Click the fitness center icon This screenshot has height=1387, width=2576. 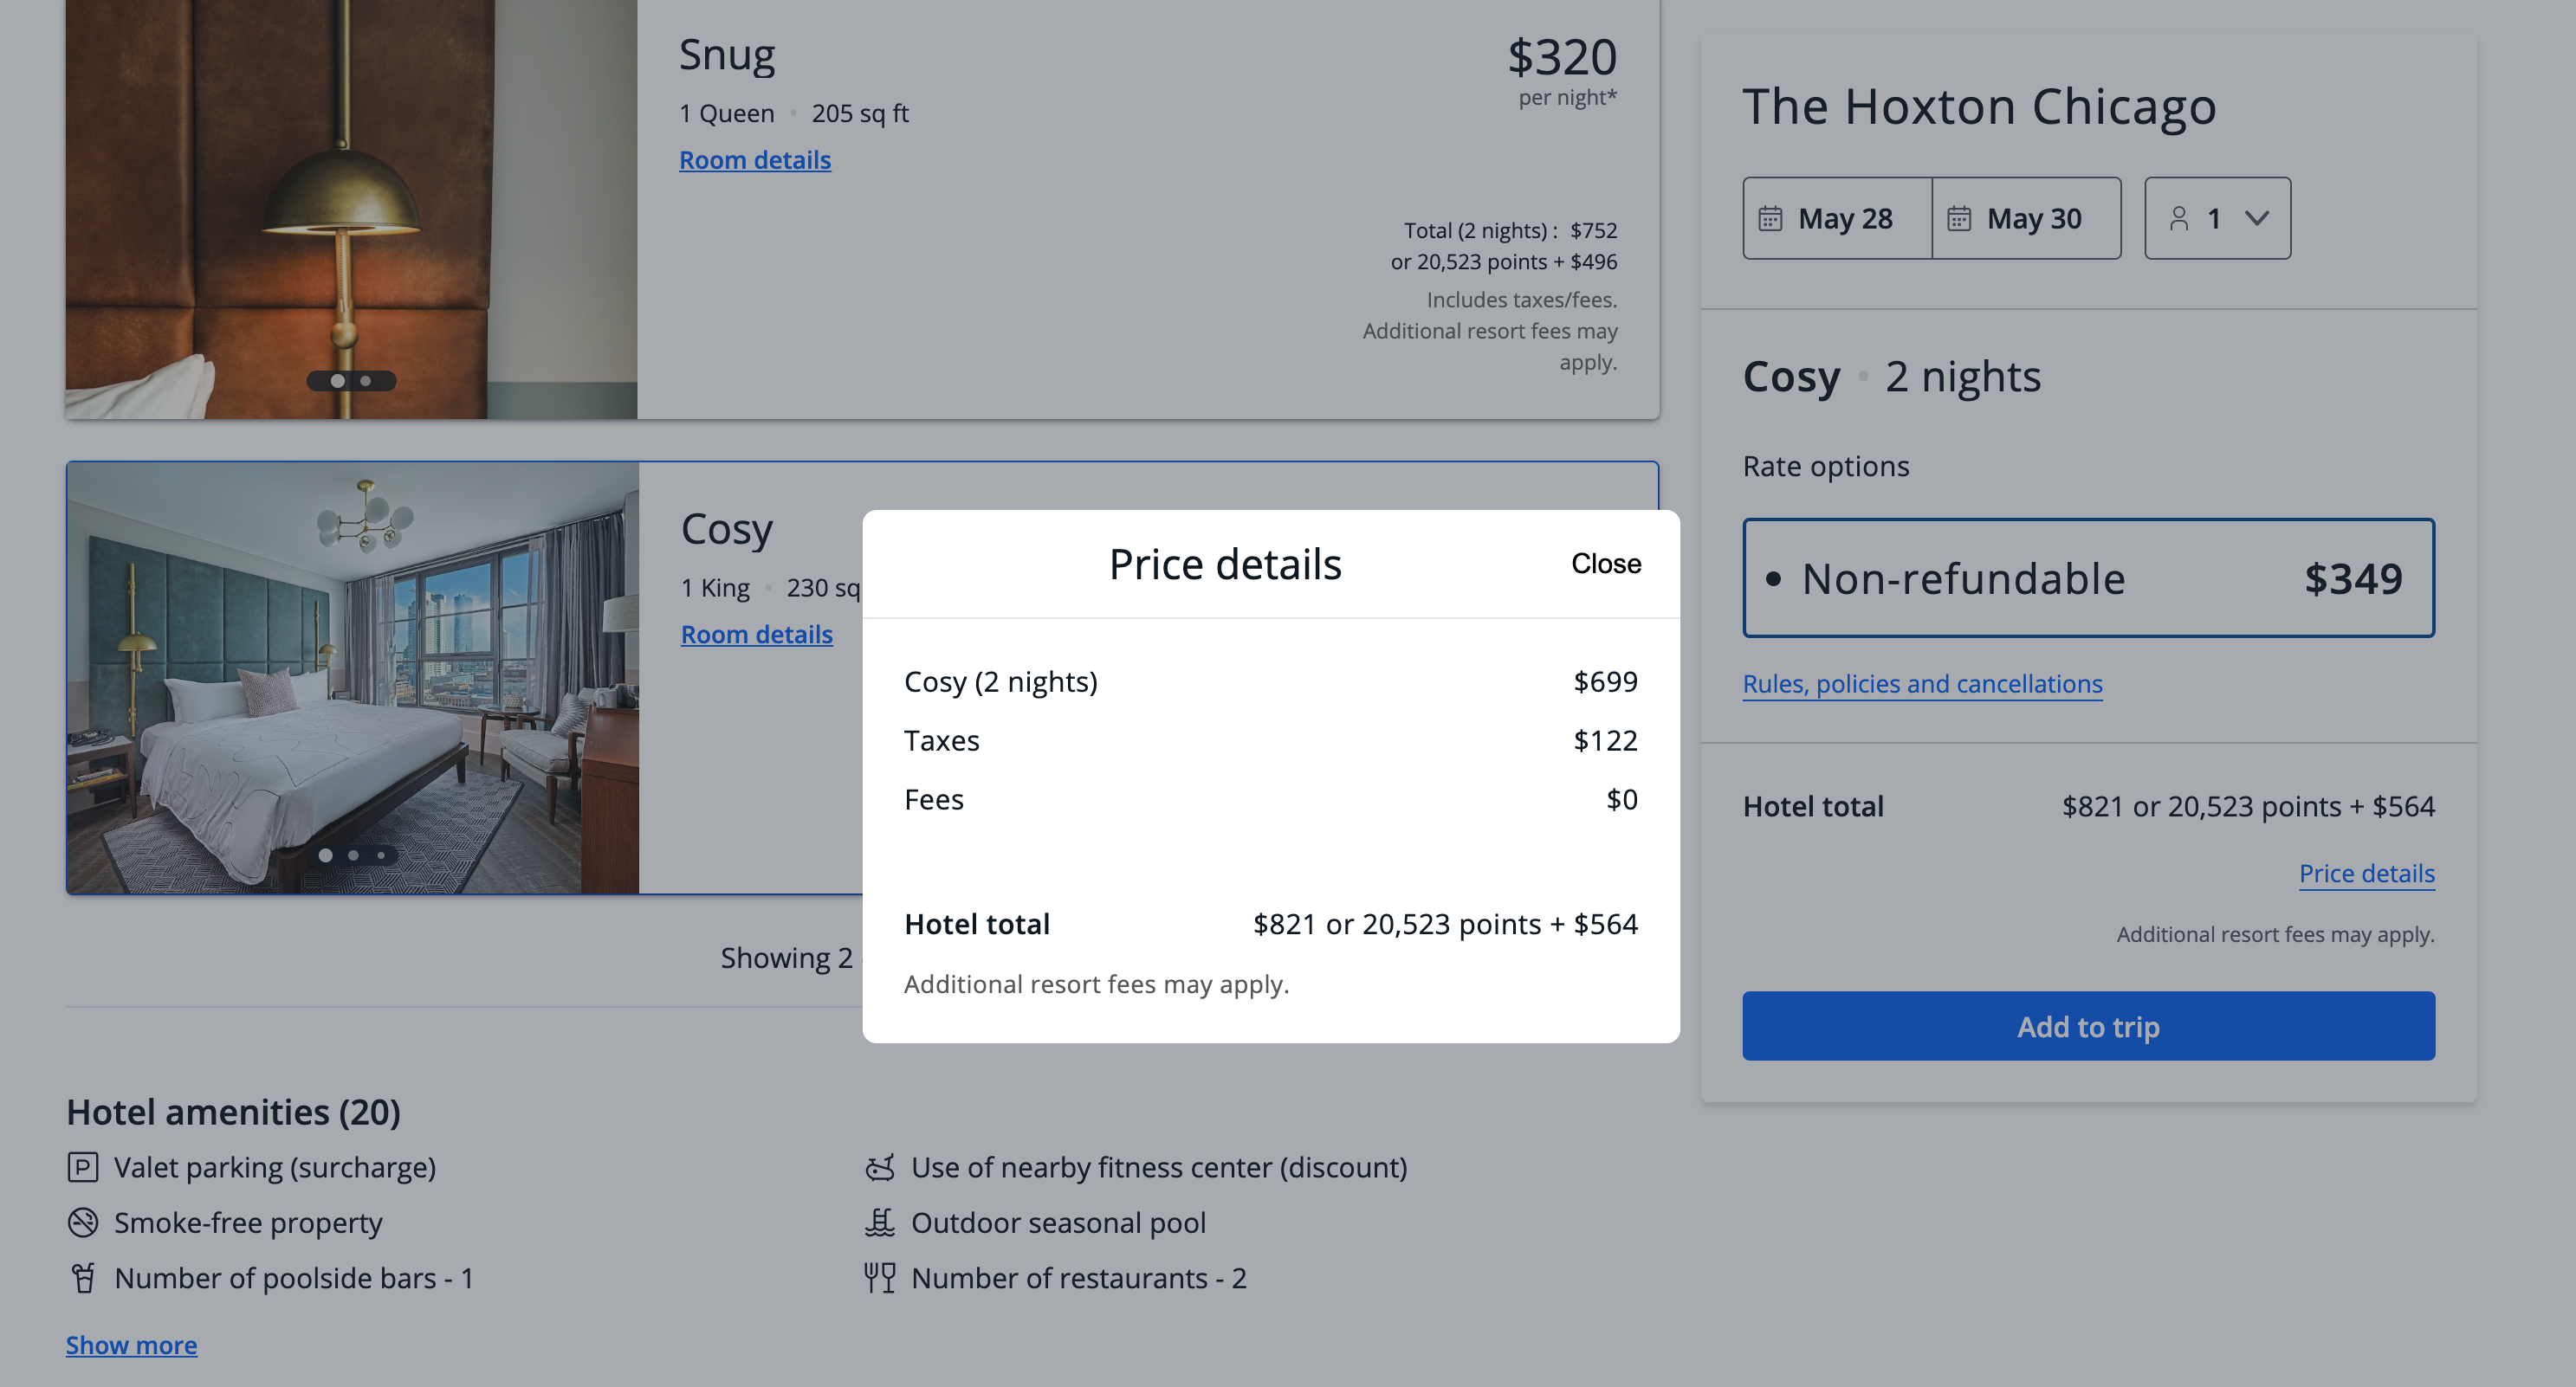880,1167
